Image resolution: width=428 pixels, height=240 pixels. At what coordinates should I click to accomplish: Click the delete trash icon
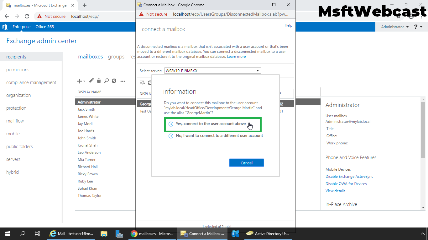pyautogui.click(x=99, y=81)
